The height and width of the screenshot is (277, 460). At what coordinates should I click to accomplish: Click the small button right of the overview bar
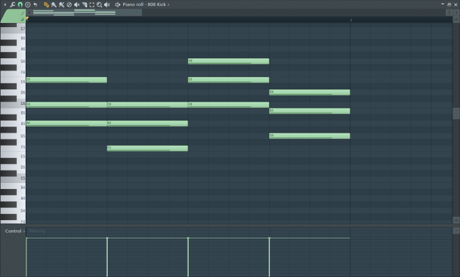456,12
